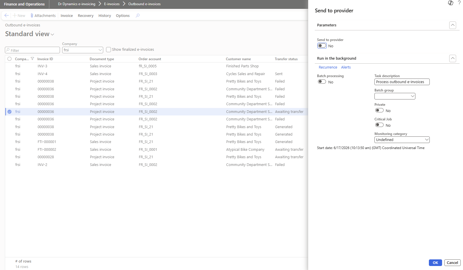The width and height of the screenshot is (463, 270).
Task: Toggle Batch processing switch
Action: tap(322, 82)
